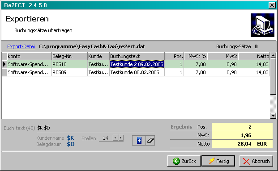Click the Zurück button
The image size is (278, 171).
184,161
